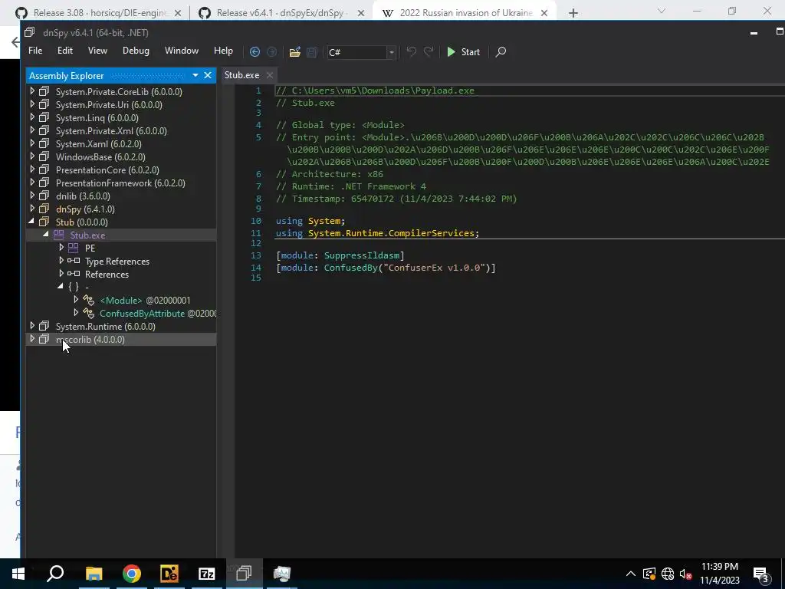
Task: Open the View menu
Action: [x=97, y=51]
